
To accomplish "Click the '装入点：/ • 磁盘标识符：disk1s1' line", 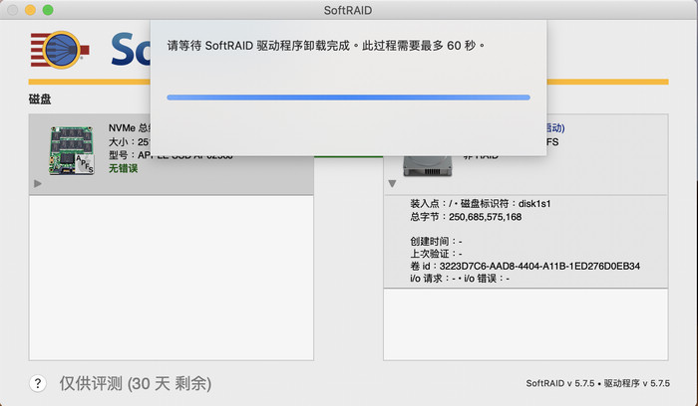I will (x=481, y=203).
